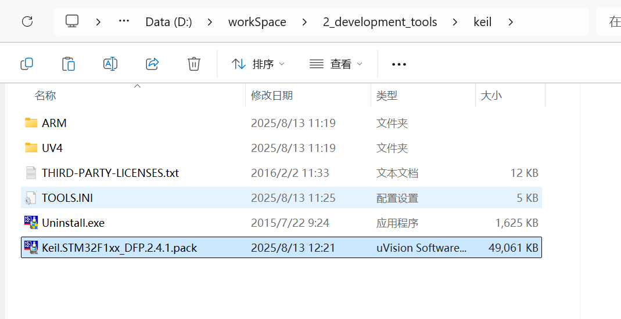Select the UV4 folder
Image resolution: width=621 pixels, height=319 pixels.
281,148
